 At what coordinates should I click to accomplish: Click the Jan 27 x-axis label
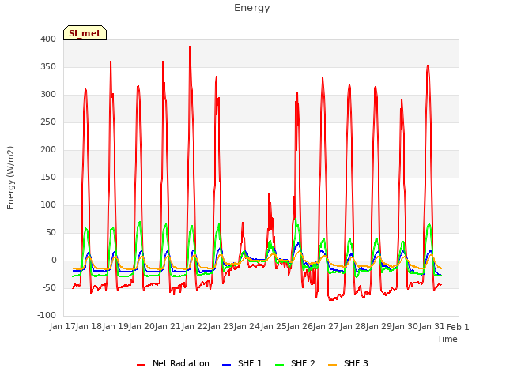click(327, 327)
